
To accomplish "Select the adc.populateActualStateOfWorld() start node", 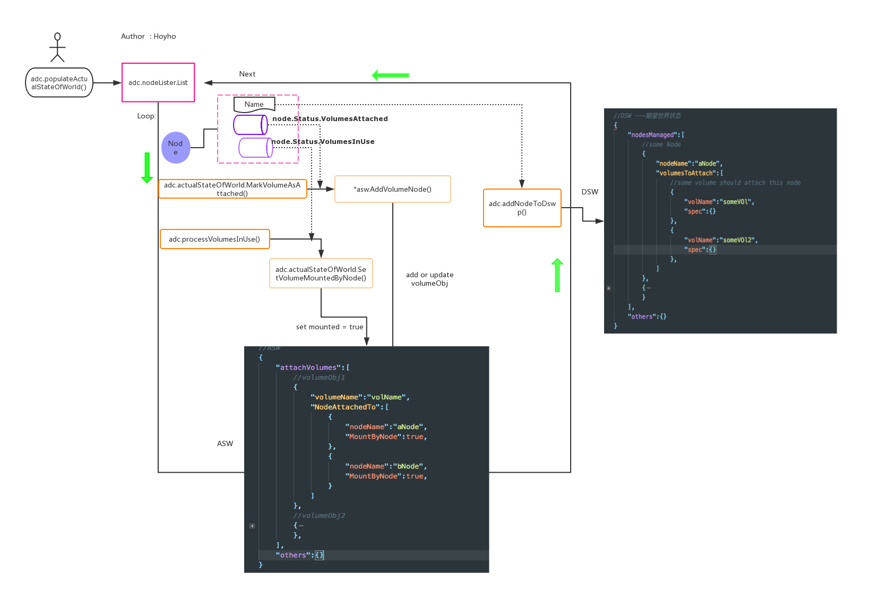I will [x=59, y=83].
